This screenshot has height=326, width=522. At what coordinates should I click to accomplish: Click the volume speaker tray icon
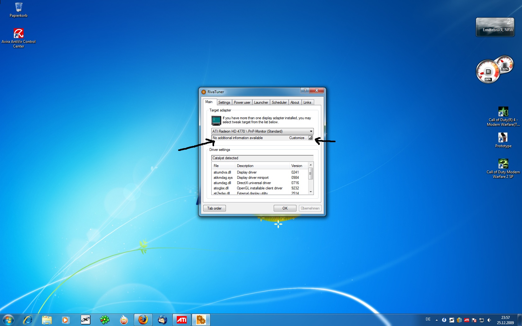pyautogui.click(x=489, y=320)
